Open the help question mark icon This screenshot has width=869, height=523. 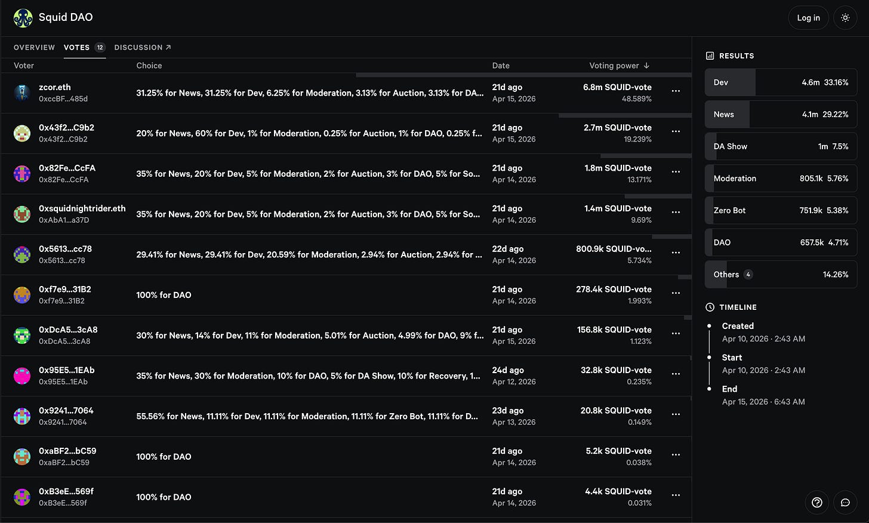point(817,503)
